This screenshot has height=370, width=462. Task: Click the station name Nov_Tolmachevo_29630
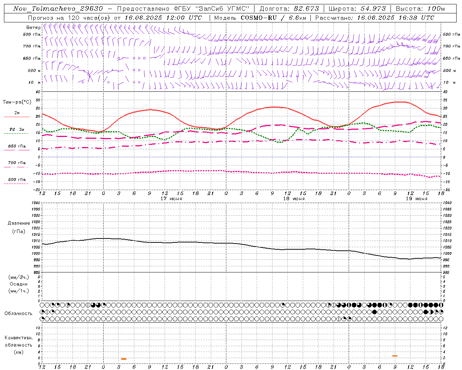coord(58,9)
